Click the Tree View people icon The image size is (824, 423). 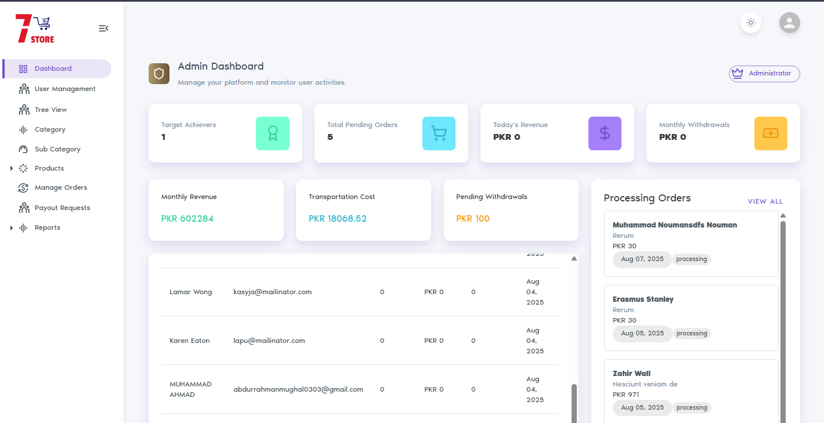click(24, 110)
